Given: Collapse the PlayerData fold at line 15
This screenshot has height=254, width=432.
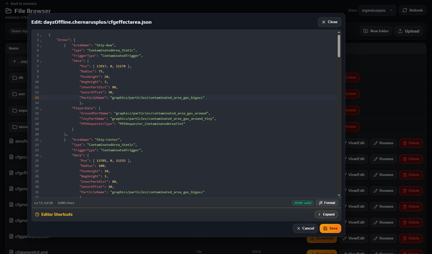Looking at the screenshot, I should click(41, 109).
